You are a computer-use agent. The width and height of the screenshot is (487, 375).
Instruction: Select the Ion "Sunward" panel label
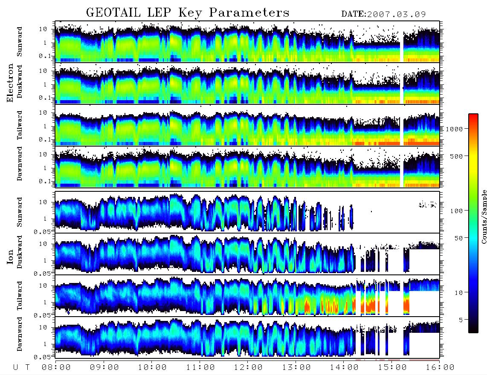click(x=20, y=212)
